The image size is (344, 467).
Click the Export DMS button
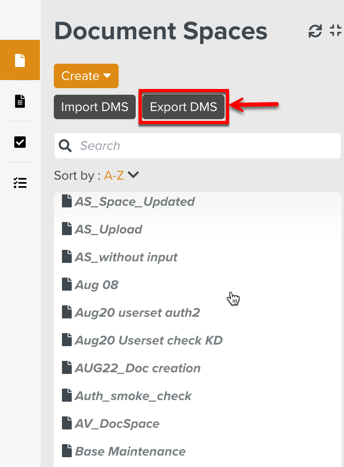[x=183, y=107]
